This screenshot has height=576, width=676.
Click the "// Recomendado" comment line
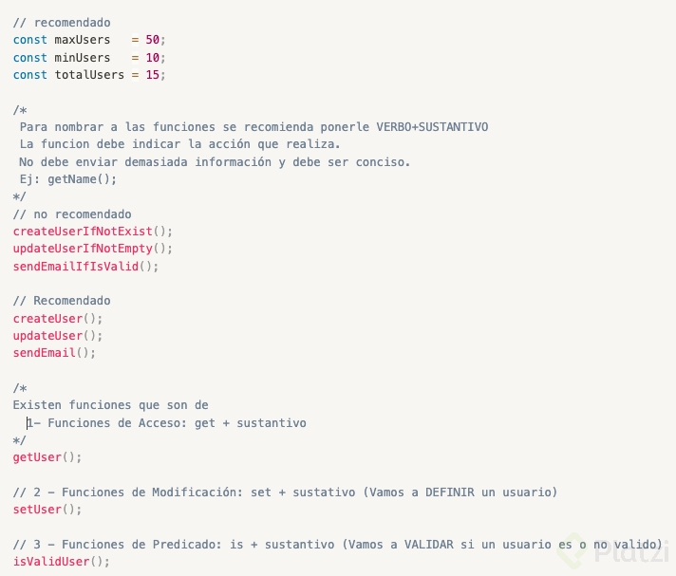62,301
